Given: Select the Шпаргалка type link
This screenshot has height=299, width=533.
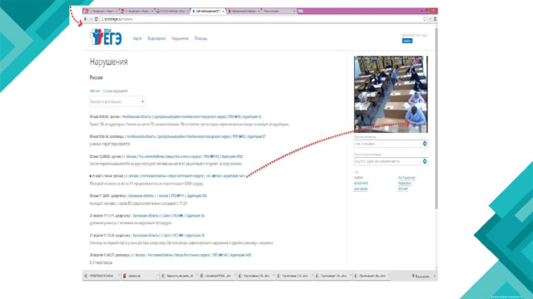Looking at the screenshot, I should point(361,184).
